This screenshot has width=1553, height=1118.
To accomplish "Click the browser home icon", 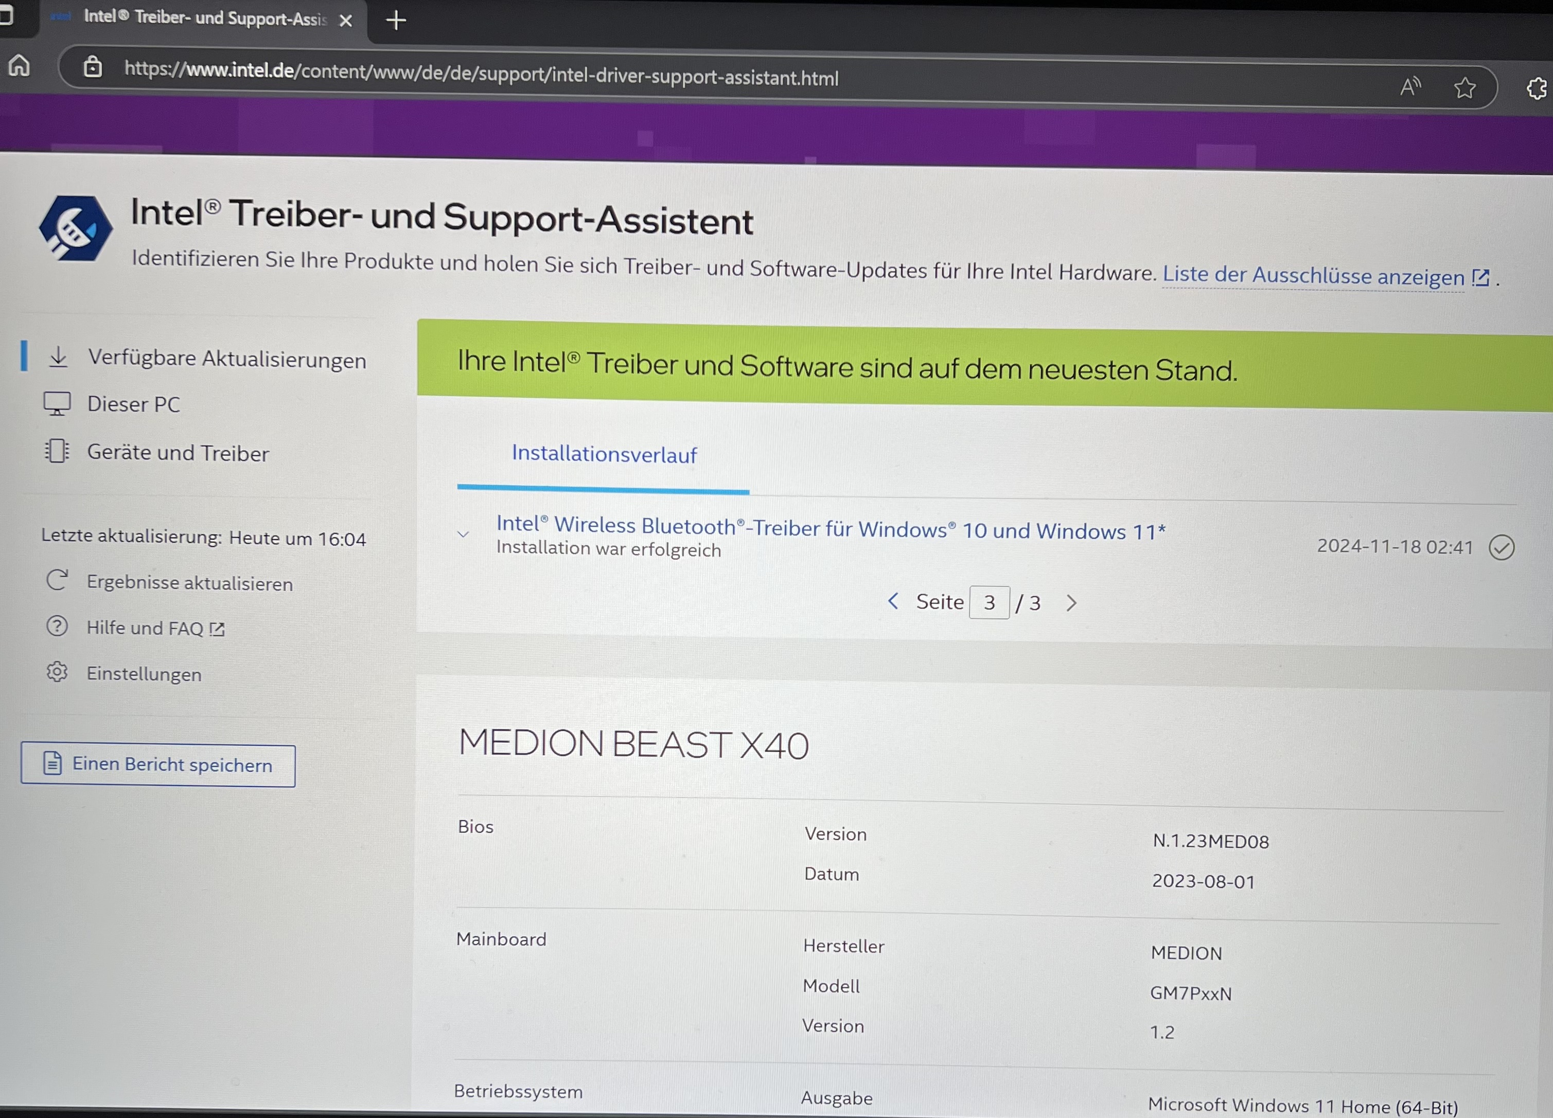I will 19,66.
